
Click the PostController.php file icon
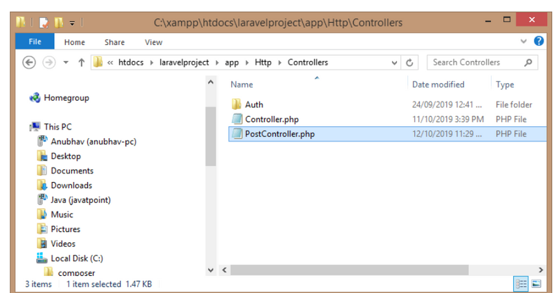coord(236,134)
